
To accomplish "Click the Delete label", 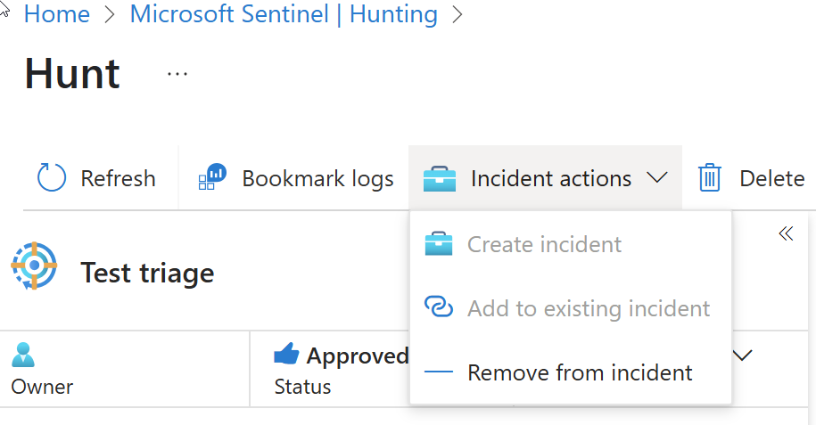I will (x=772, y=178).
